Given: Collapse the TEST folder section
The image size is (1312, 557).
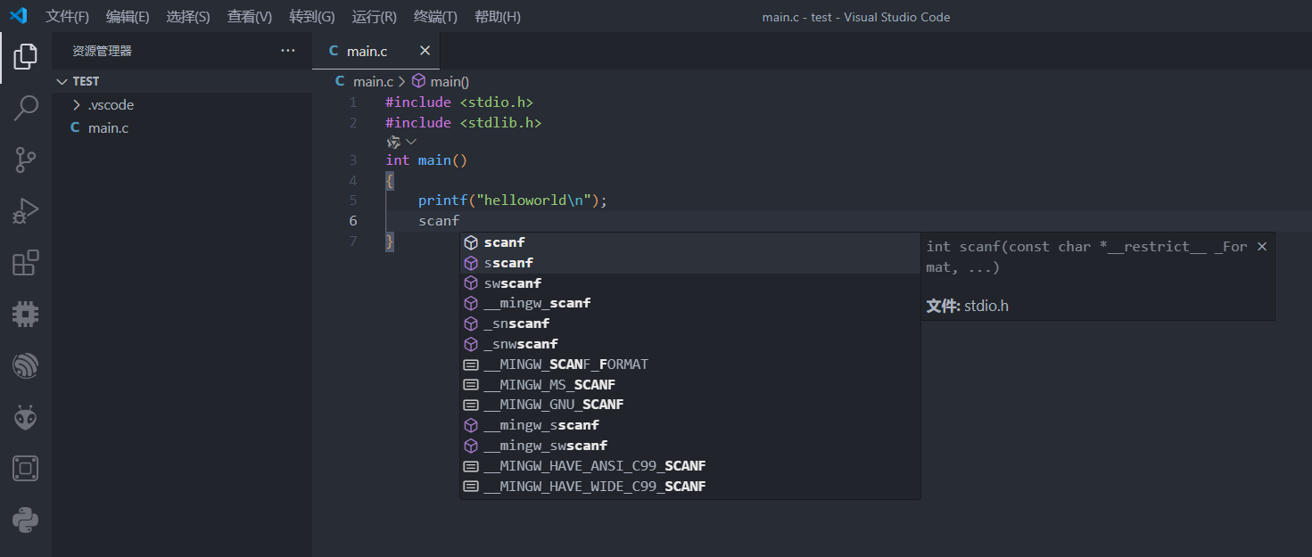Looking at the screenshot, I should click(x=62, y=81).
